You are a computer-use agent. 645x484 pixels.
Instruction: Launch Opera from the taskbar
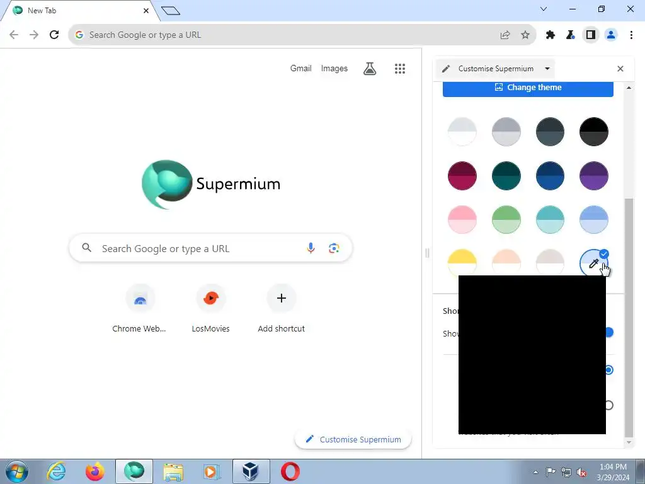290,471
